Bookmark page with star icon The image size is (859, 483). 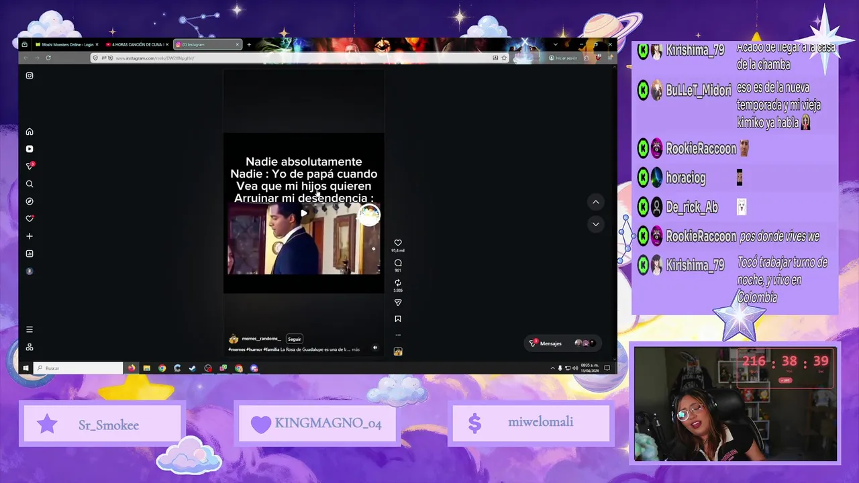[504, 58]
